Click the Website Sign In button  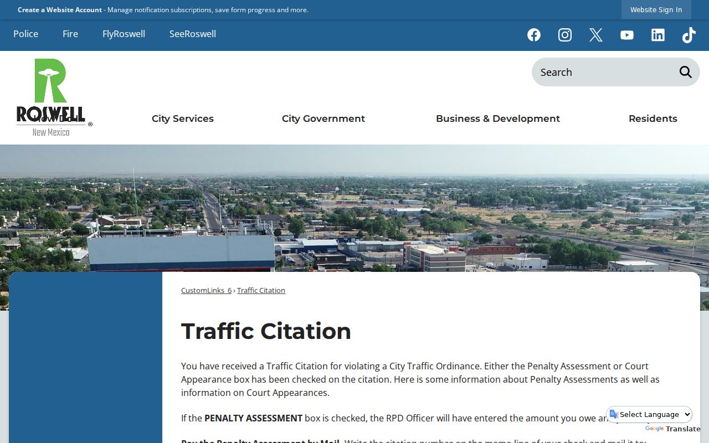pyautogui.click(x=656, y=9)
